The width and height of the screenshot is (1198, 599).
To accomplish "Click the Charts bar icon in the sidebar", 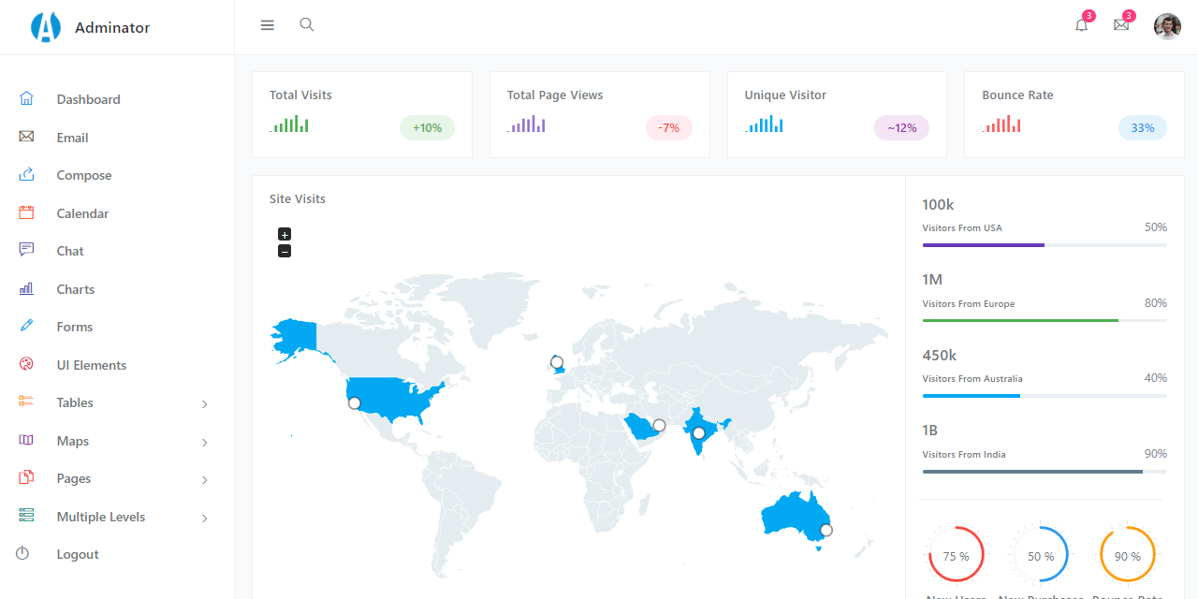I will pyautogui.click(x=26, y=288).
